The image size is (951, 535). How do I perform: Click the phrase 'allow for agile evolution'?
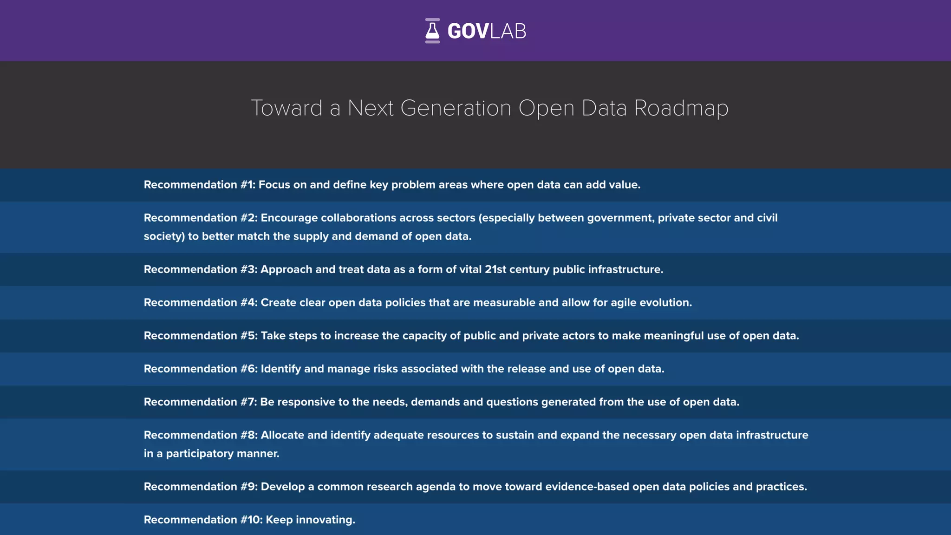[626, 303]
